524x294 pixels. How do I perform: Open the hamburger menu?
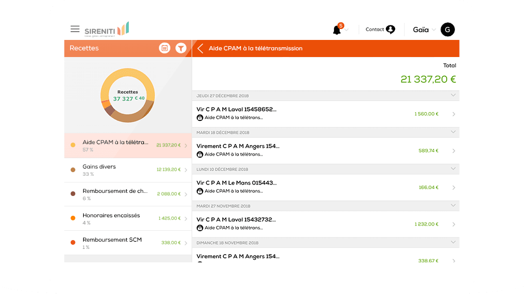point(75,30)
